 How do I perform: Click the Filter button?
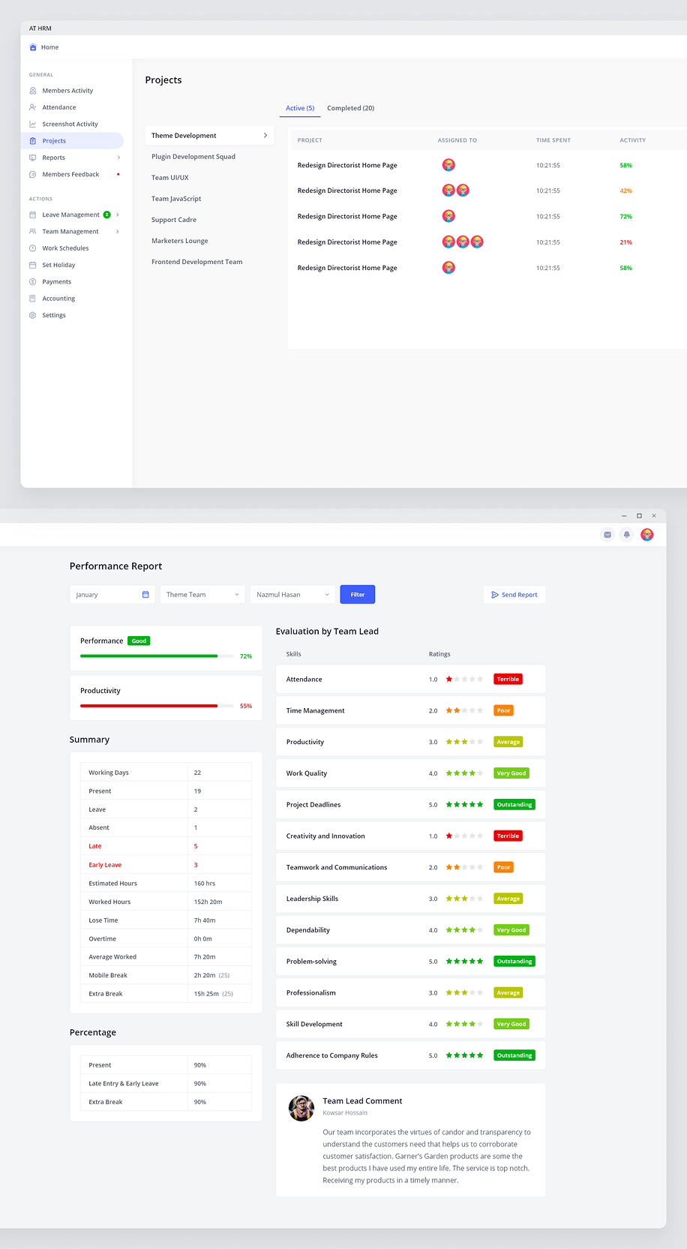[x=358, y=595]
